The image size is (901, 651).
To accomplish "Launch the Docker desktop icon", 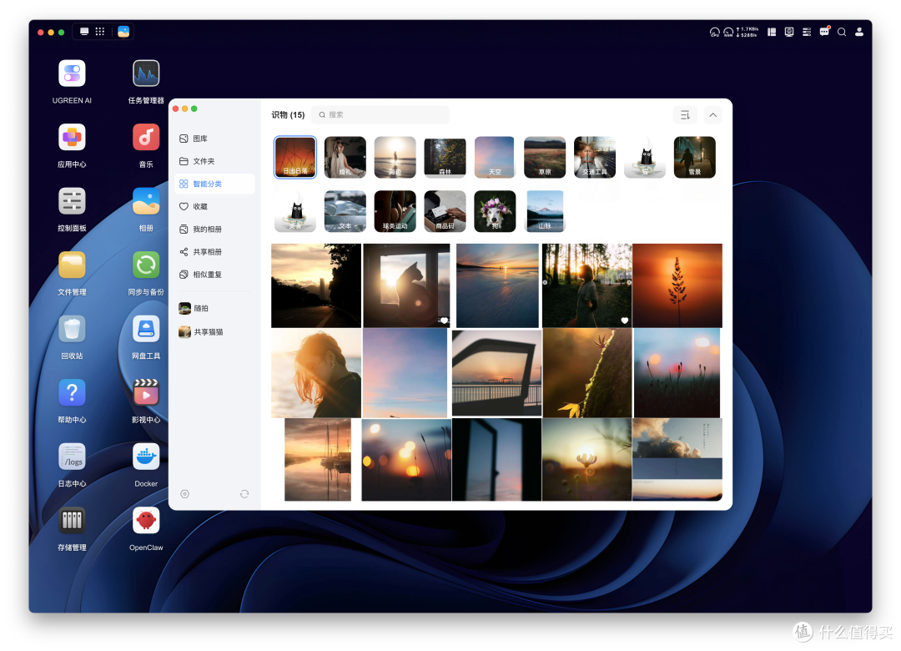I will point(146,457).
